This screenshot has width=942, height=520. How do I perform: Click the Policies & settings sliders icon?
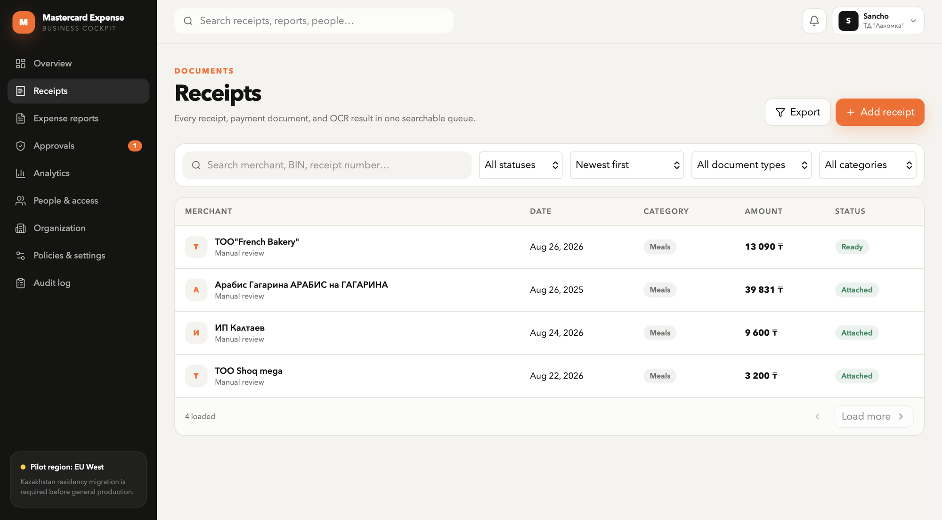pyautogui.click(x=20, y=256)
